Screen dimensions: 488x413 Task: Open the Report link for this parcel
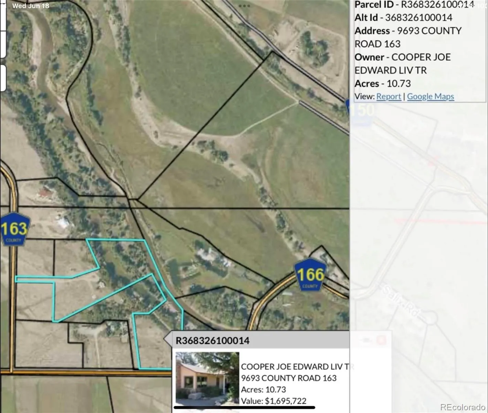click(x=389, y=96)
